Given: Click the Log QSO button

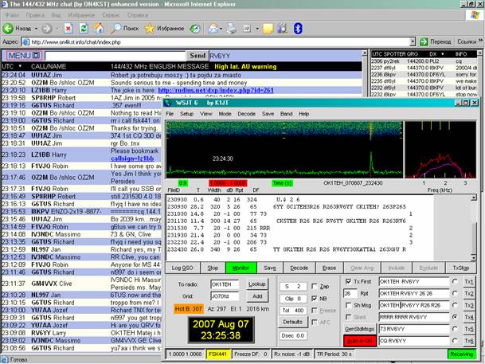Looking at the screenshot, I should (x=182, y=268).
